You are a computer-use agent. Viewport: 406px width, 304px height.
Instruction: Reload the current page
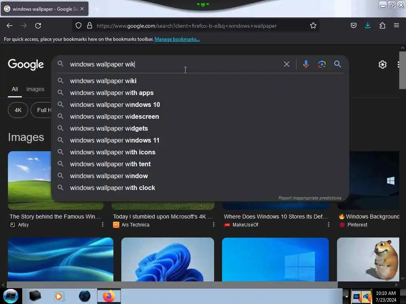point(38,26)
